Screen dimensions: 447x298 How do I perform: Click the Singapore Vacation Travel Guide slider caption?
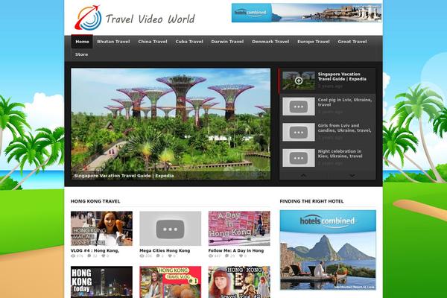(x=124, y=176)
